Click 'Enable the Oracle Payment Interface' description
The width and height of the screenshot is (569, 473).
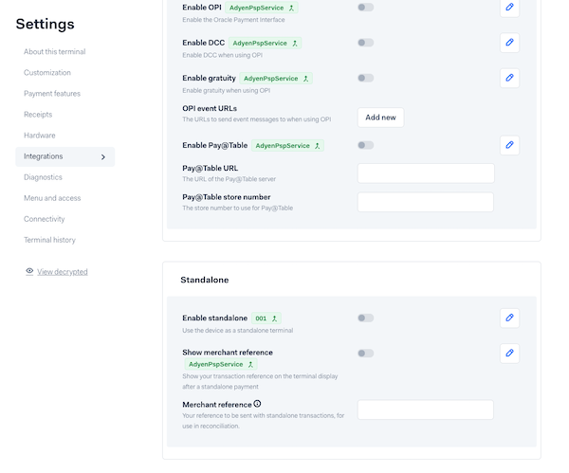(x=233, y=20)
